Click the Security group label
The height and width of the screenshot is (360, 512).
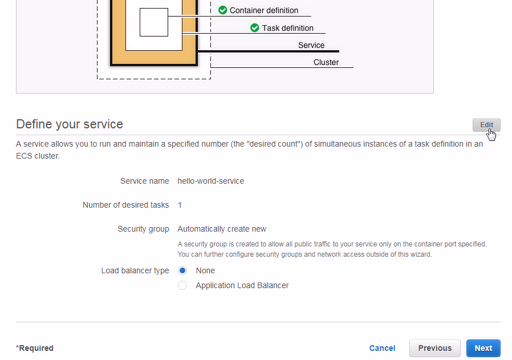[143, 229]
